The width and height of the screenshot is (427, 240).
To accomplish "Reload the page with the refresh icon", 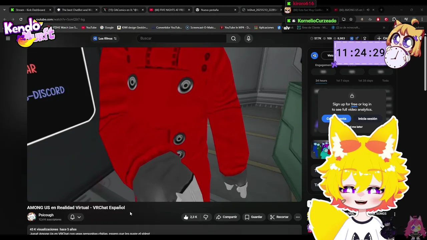I will [21, 19].
